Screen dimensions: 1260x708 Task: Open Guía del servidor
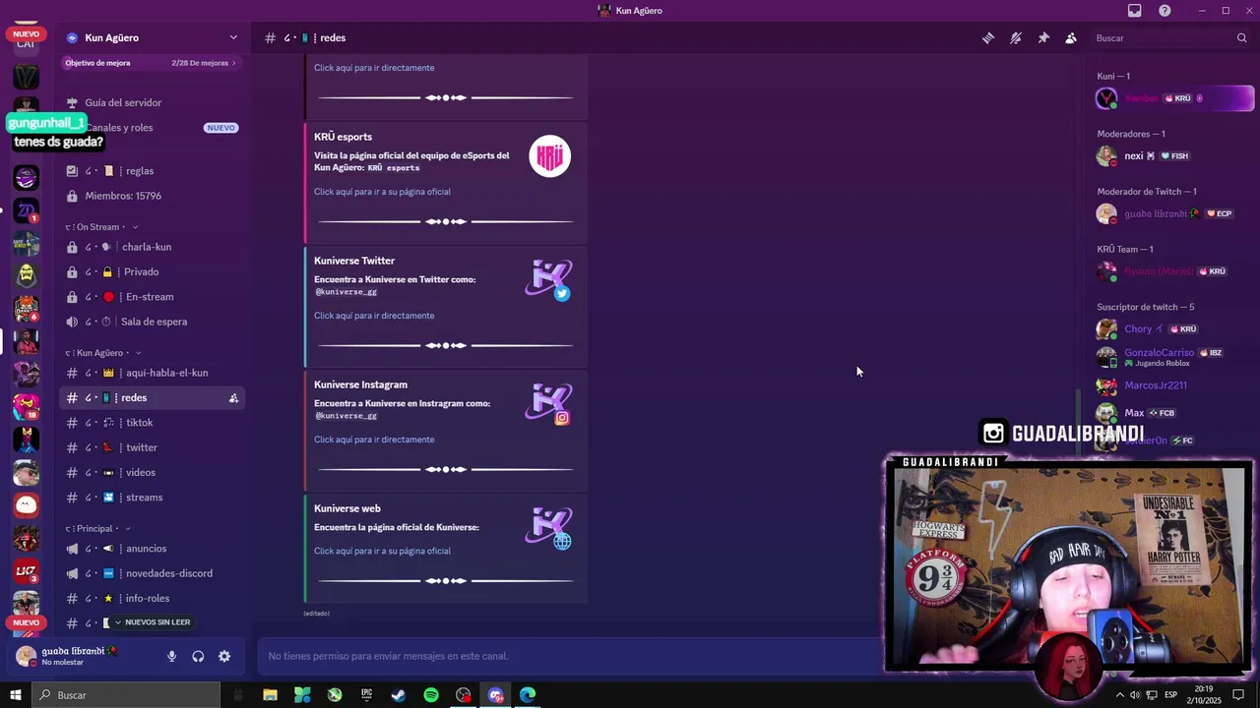pos(123,102)
